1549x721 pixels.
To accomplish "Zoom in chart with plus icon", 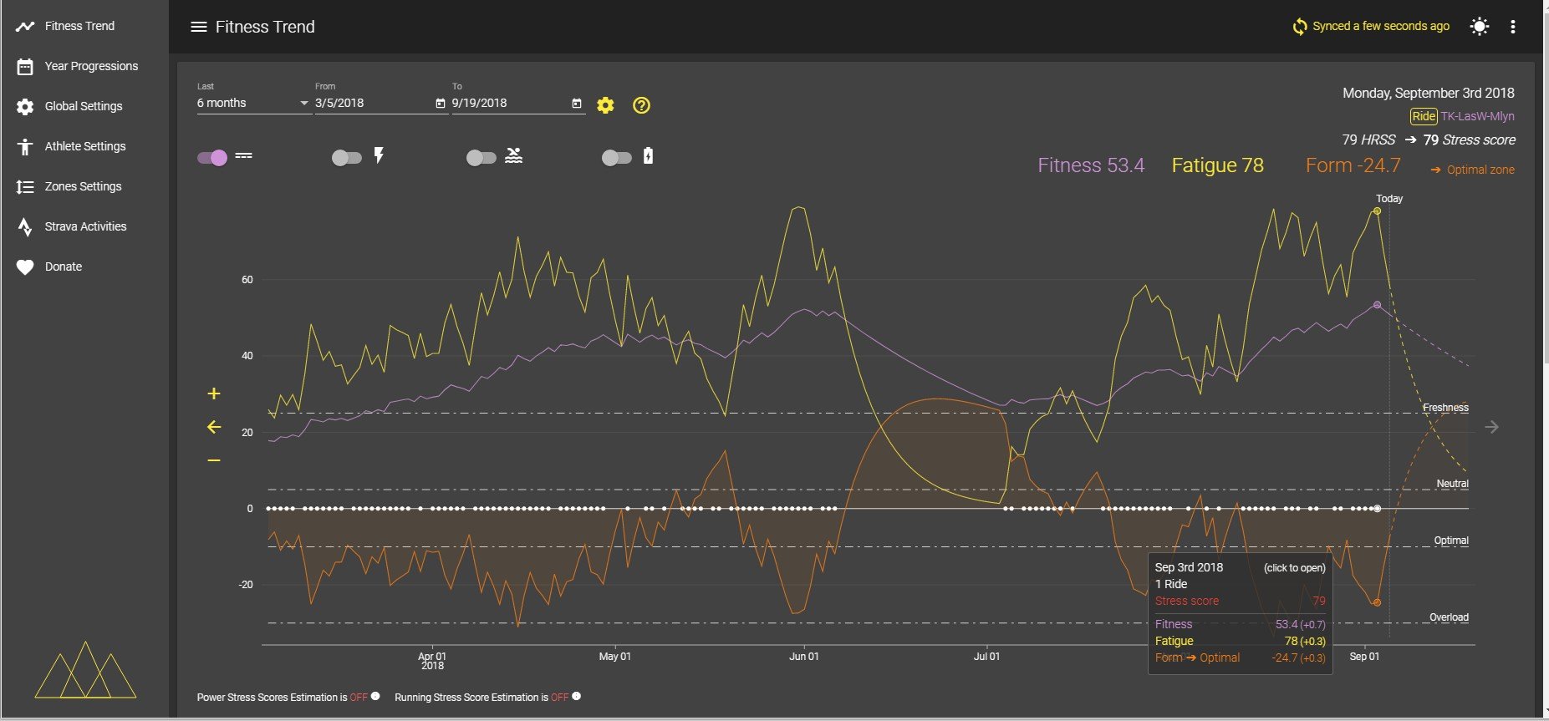I will pos(214,394).
